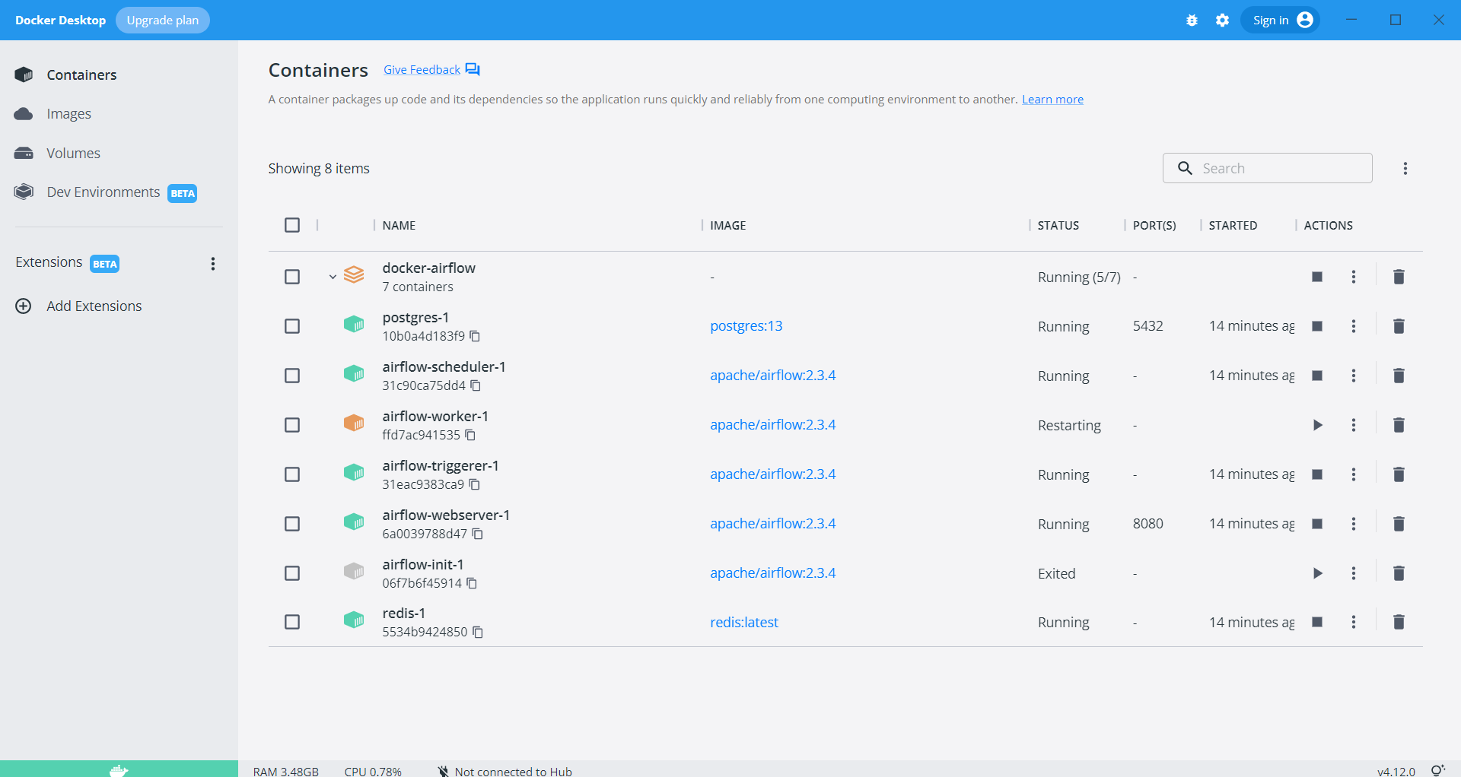Delete the redis-1 container

tap(1399, 622)
